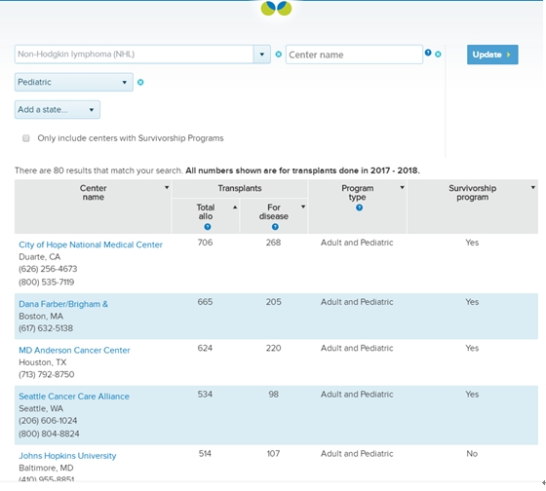Open the Pediatric age group dropdown

tap(74, 82)
